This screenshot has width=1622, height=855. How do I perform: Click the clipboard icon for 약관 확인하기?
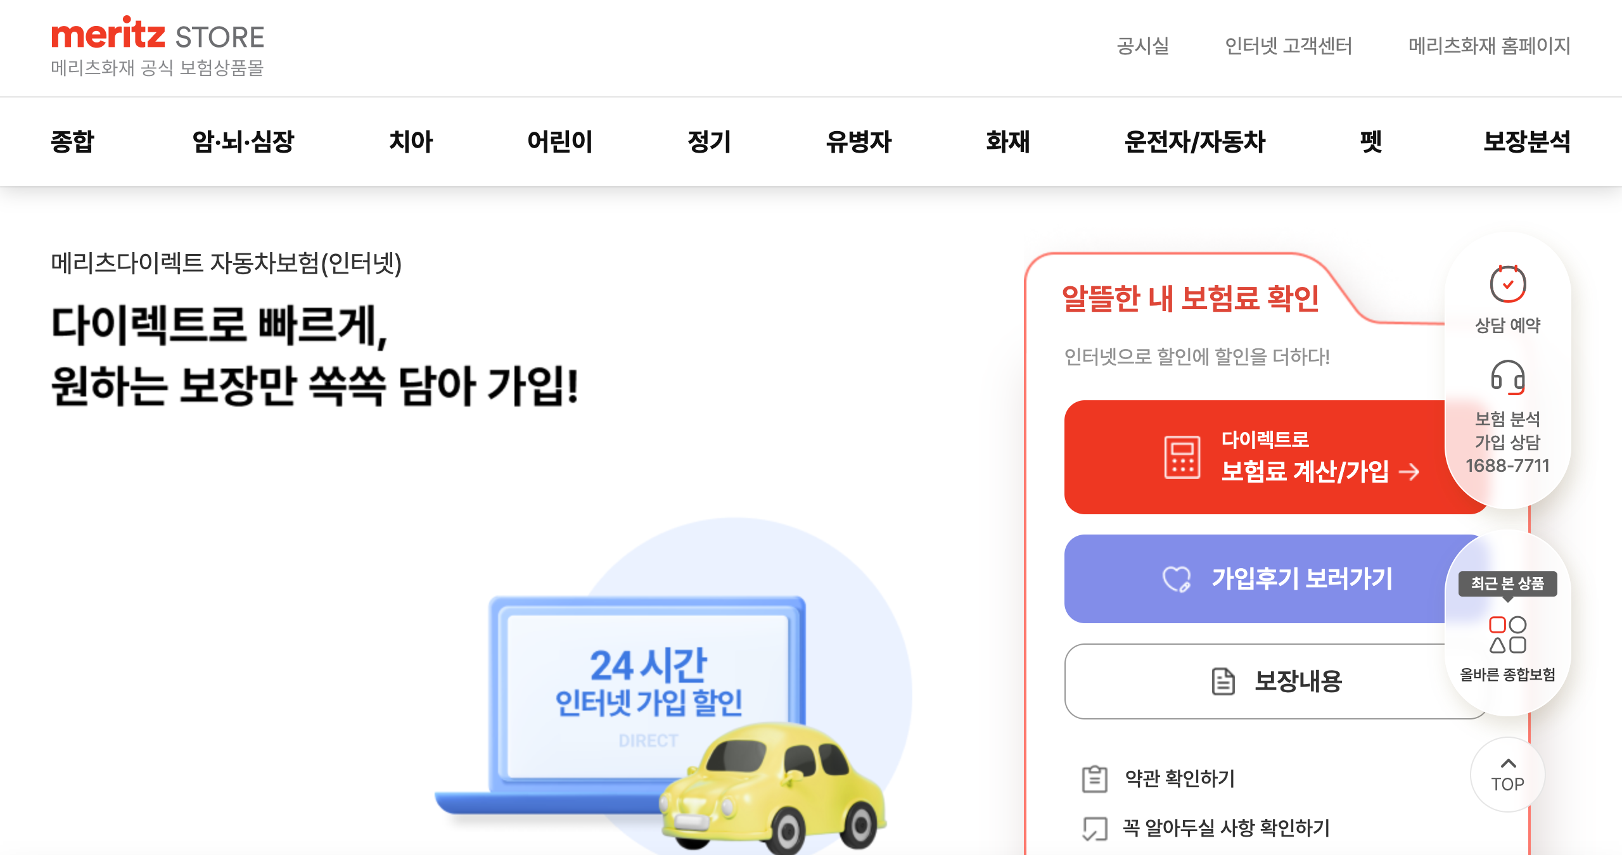coord(1094,778)
